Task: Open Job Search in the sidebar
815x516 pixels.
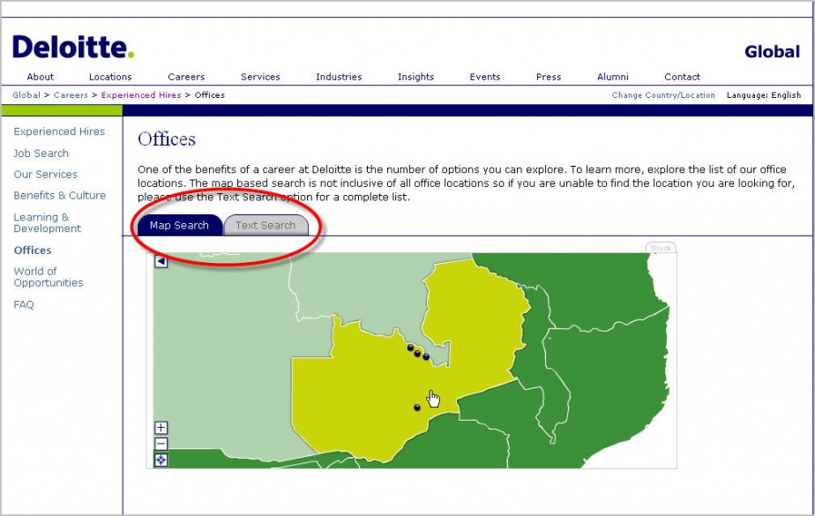Action: [x=41, y=153]
